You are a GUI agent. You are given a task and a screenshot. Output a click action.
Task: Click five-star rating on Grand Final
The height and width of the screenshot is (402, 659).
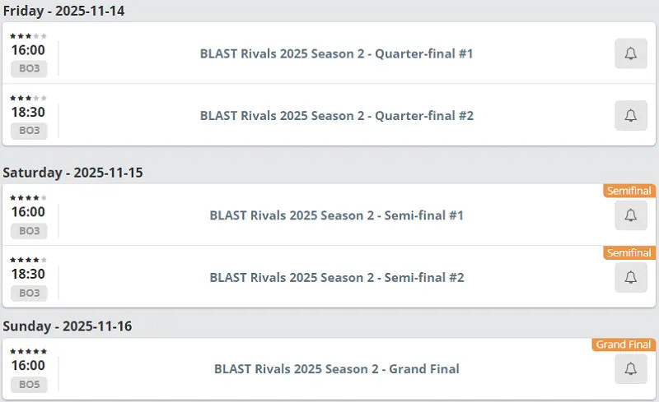tap(28, 351)
